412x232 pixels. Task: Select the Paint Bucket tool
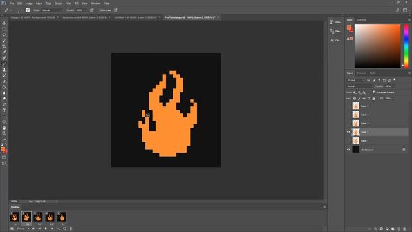point(4,87)
